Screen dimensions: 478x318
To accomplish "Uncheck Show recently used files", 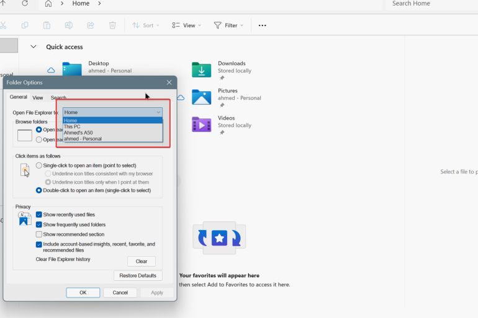I will (x=39, y=214).
